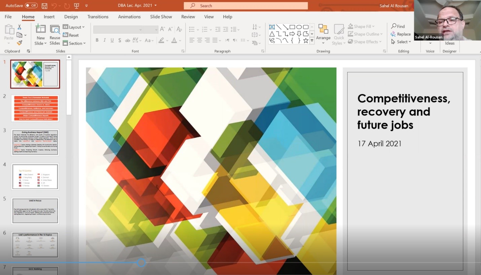Switch to the Slide Show tab
Image resolution: width=481 pixels, height=275 pixels.
(161, 17)
